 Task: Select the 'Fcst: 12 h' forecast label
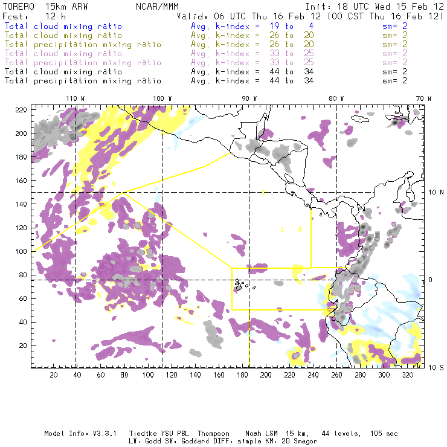[34, 16]
